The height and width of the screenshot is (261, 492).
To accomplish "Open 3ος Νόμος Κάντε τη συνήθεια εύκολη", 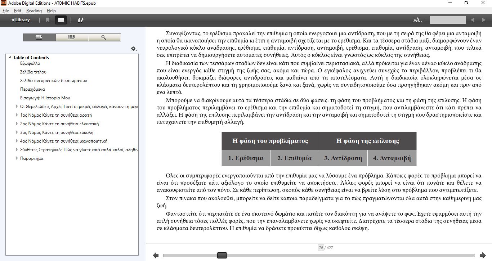I will coord(57,132).
